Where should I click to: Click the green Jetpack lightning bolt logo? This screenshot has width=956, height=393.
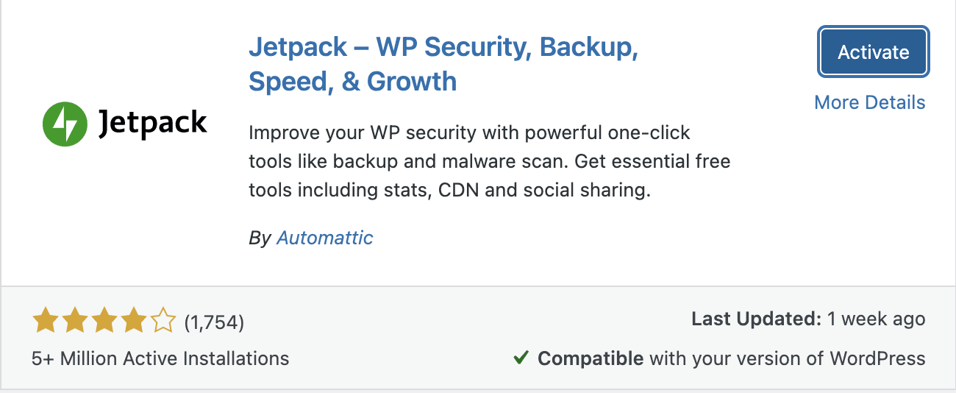(65, 124)
